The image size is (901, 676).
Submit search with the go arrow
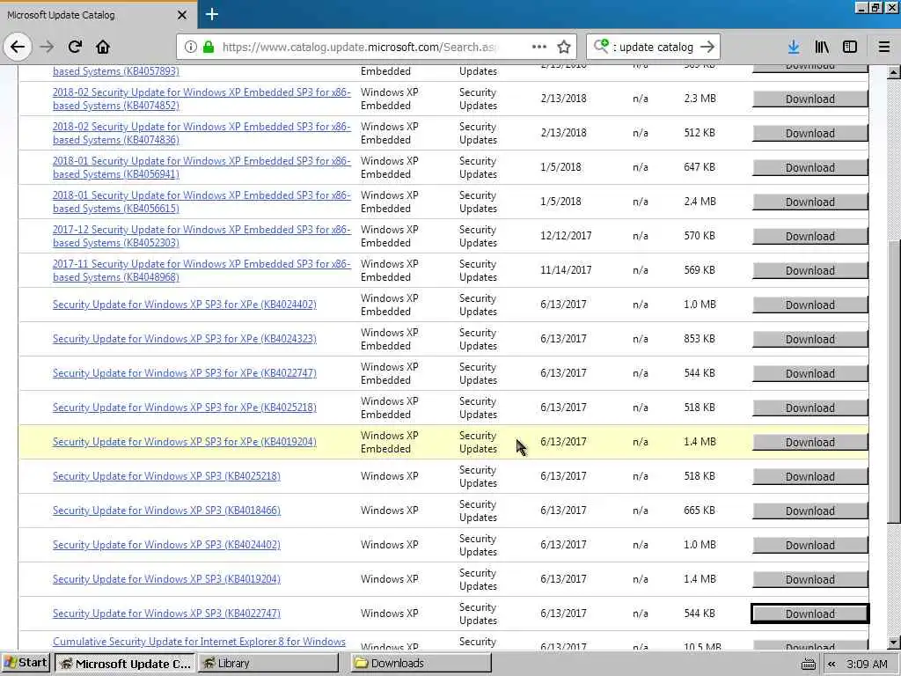coord(707,47)
